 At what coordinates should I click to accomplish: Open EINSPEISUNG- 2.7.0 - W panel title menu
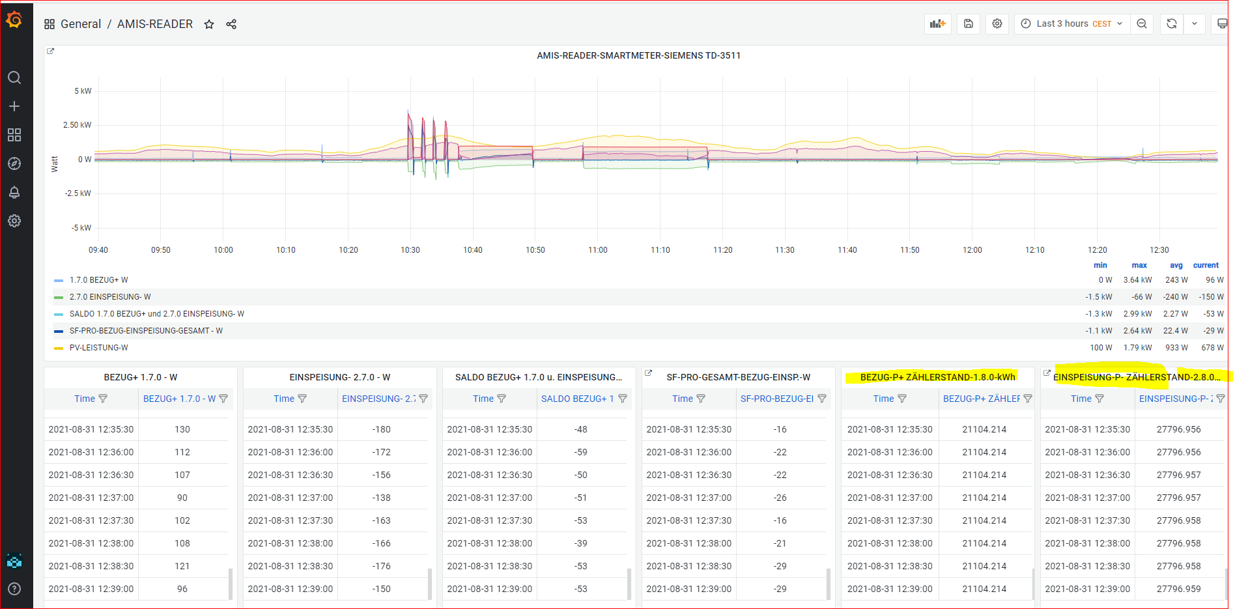[x=340, y=377]
